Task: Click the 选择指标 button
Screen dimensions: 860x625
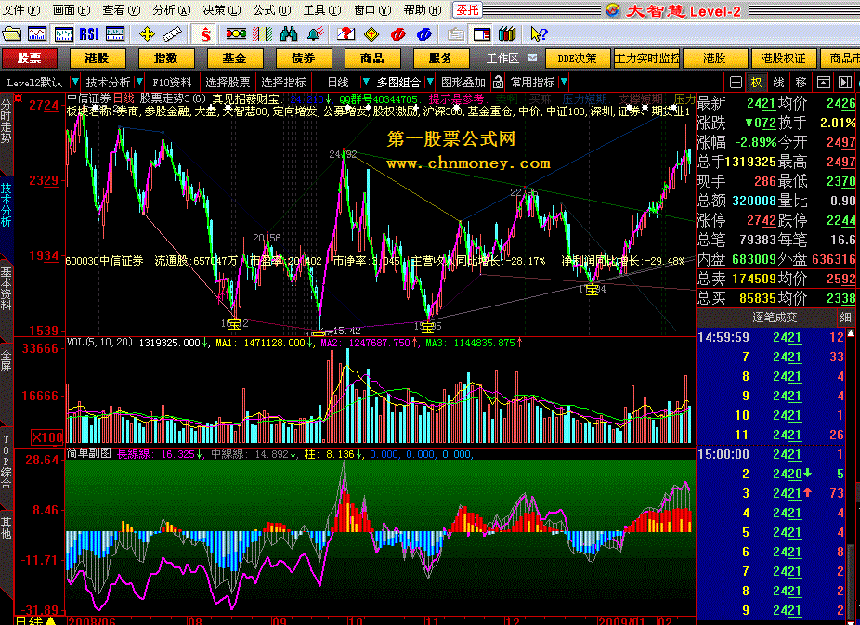Action: click(283, 83)
